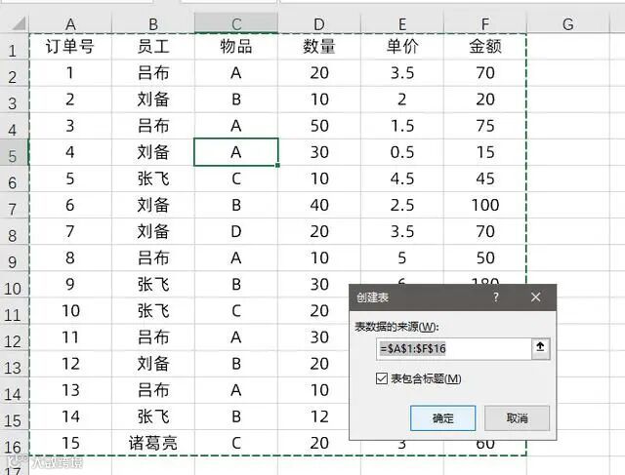The image size is (625, 475).
Task: Click the quantity cell showing 40
Action: pos(319,205)
